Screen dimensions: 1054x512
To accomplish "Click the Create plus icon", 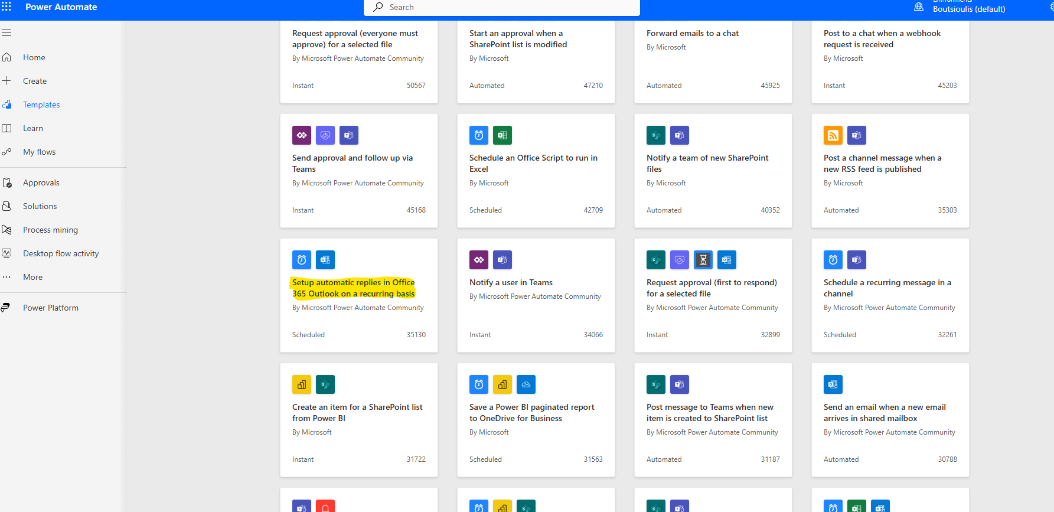I will [6, 81].
